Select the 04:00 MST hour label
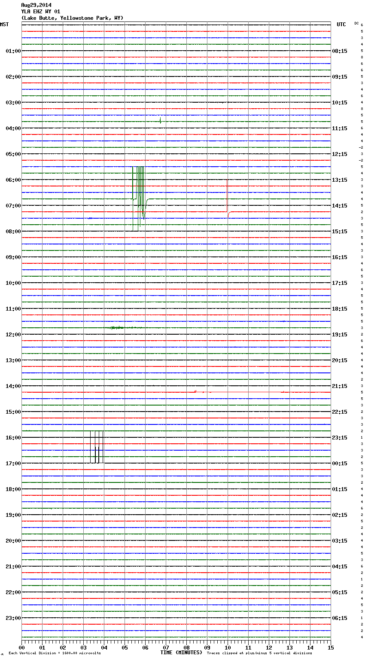The image size is (365, 659). click(13, 128)
